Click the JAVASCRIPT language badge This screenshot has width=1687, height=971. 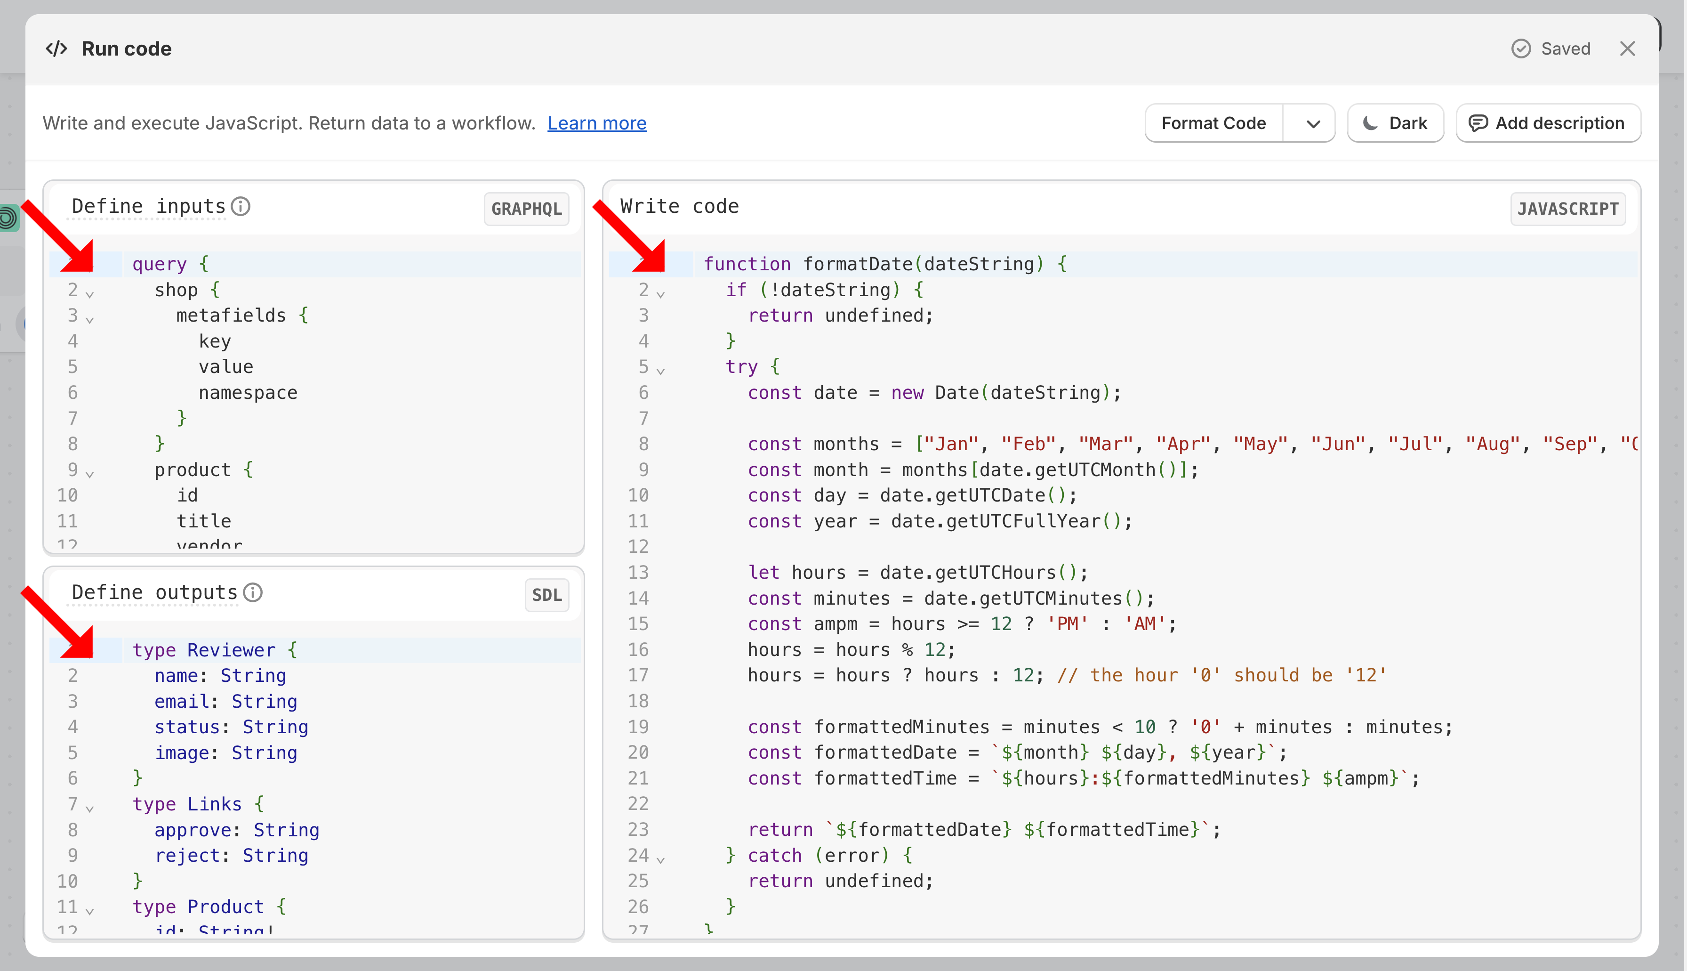point(1568,209)
